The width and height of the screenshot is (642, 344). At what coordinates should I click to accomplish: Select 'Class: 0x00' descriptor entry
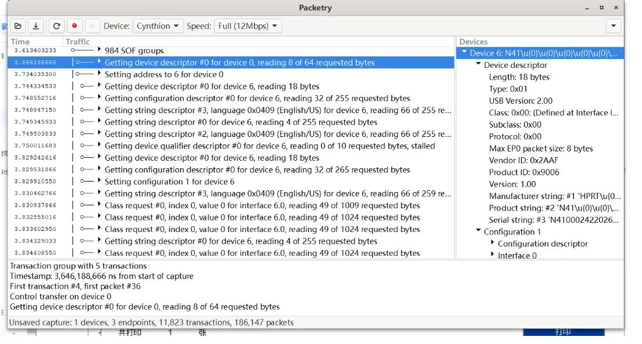(x=554, y=113)
